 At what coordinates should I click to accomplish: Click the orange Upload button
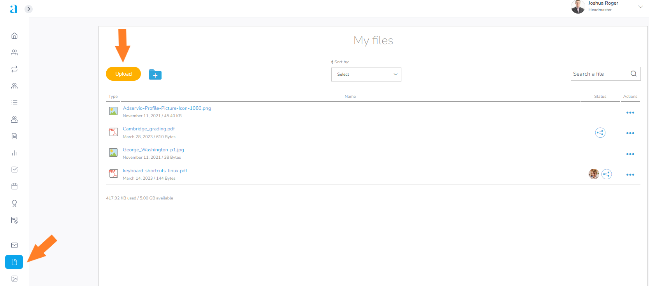123,74
